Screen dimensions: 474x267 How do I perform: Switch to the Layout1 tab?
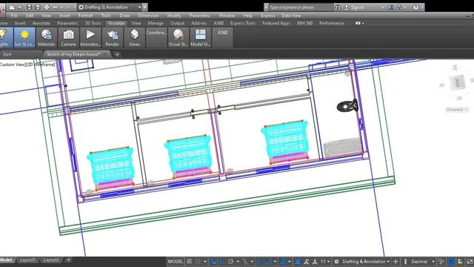(27, 260)
